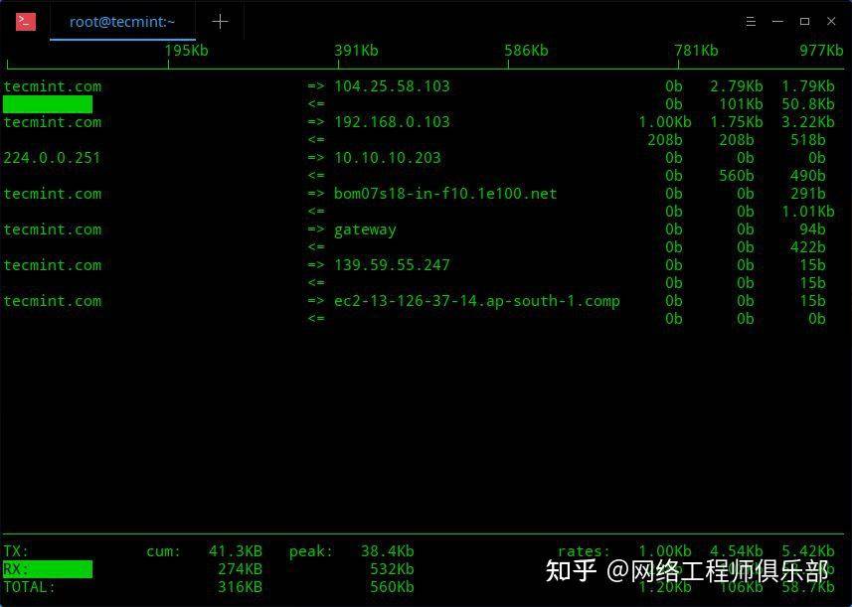Click the 560b rate value

[x=737, y=176]
